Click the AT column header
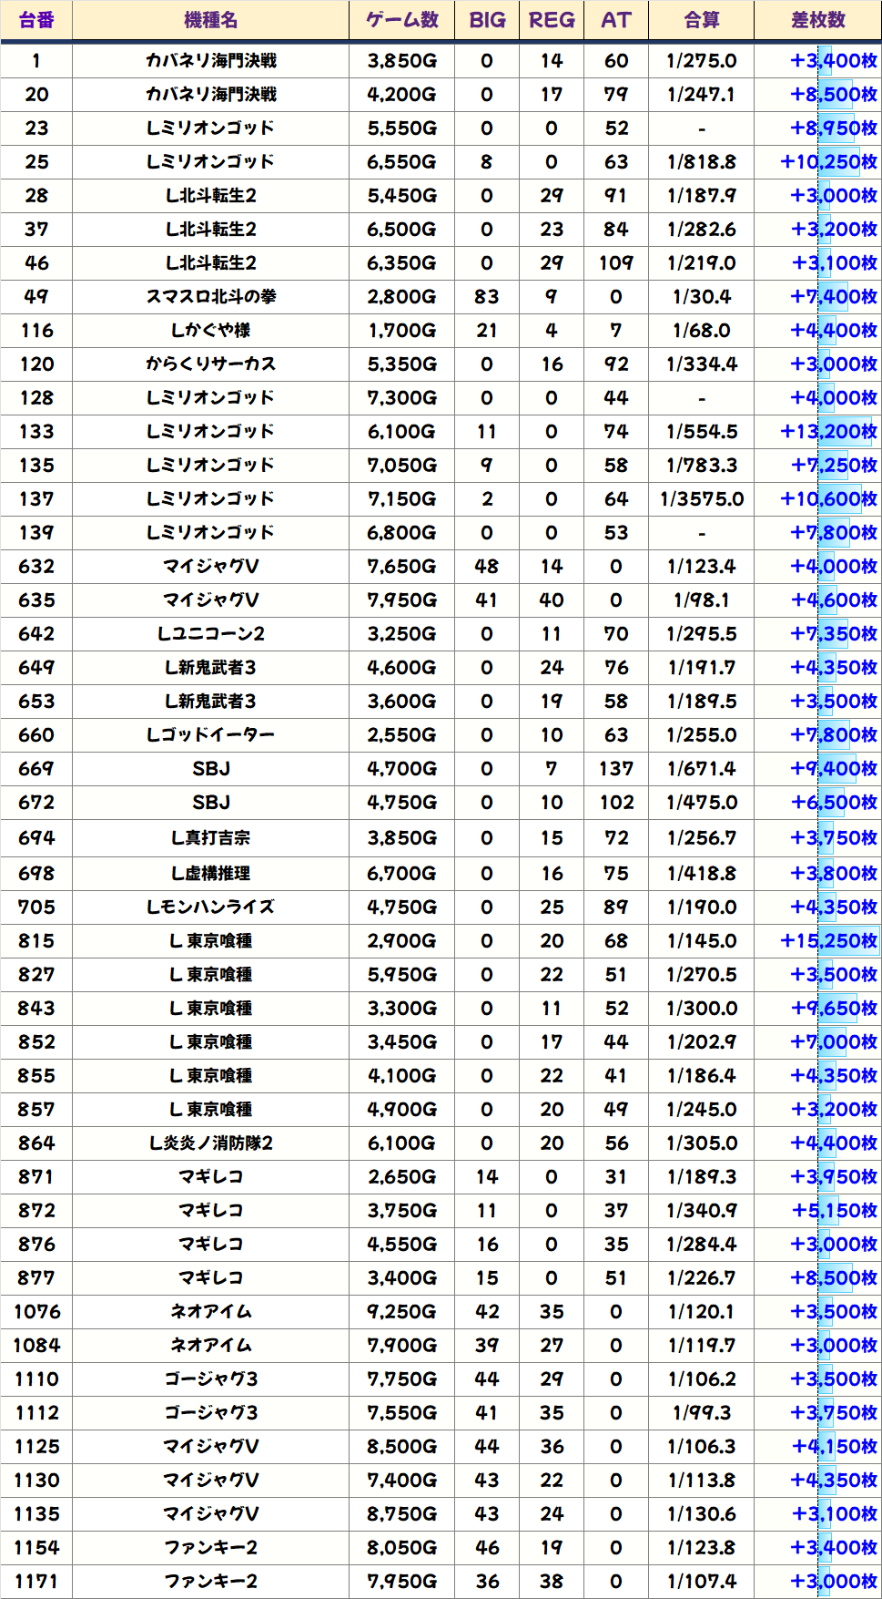 coord(616,20)
